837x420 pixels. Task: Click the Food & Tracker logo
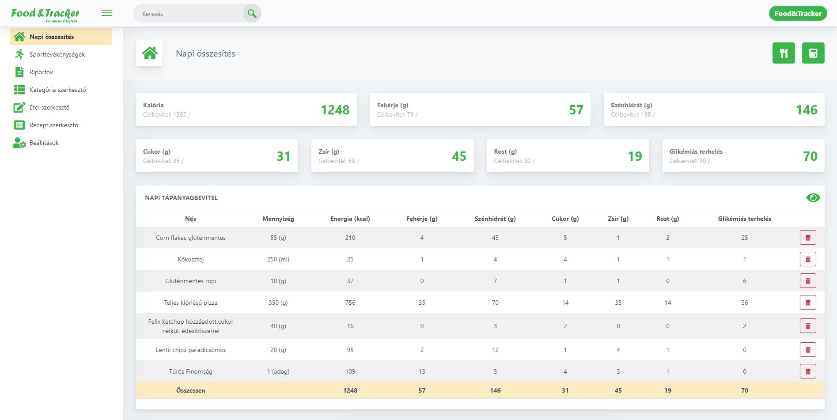45,14
